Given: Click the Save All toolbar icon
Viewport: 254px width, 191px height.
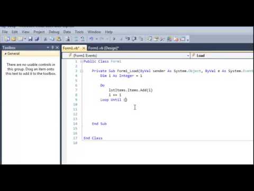Looking at the screenshot, I should tap(37, 39).
